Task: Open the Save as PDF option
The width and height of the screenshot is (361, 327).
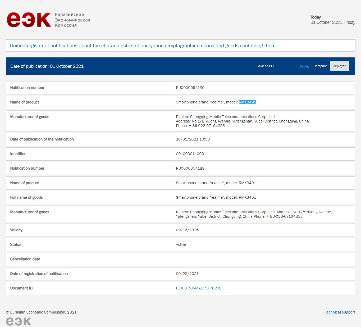Action: pos(266,66)
